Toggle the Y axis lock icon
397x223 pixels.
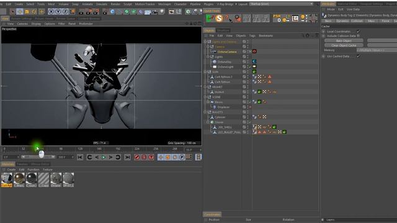(58, 12)
